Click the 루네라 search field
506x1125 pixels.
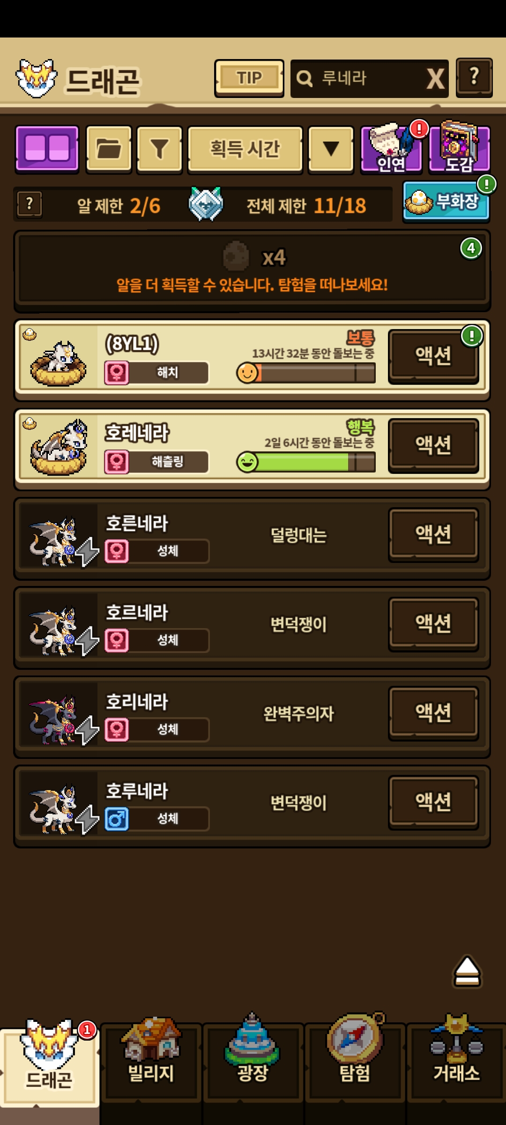358,79
